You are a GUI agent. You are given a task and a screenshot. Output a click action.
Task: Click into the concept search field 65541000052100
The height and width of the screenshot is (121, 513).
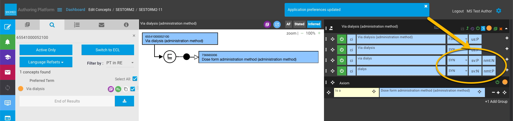coord(73,37)
